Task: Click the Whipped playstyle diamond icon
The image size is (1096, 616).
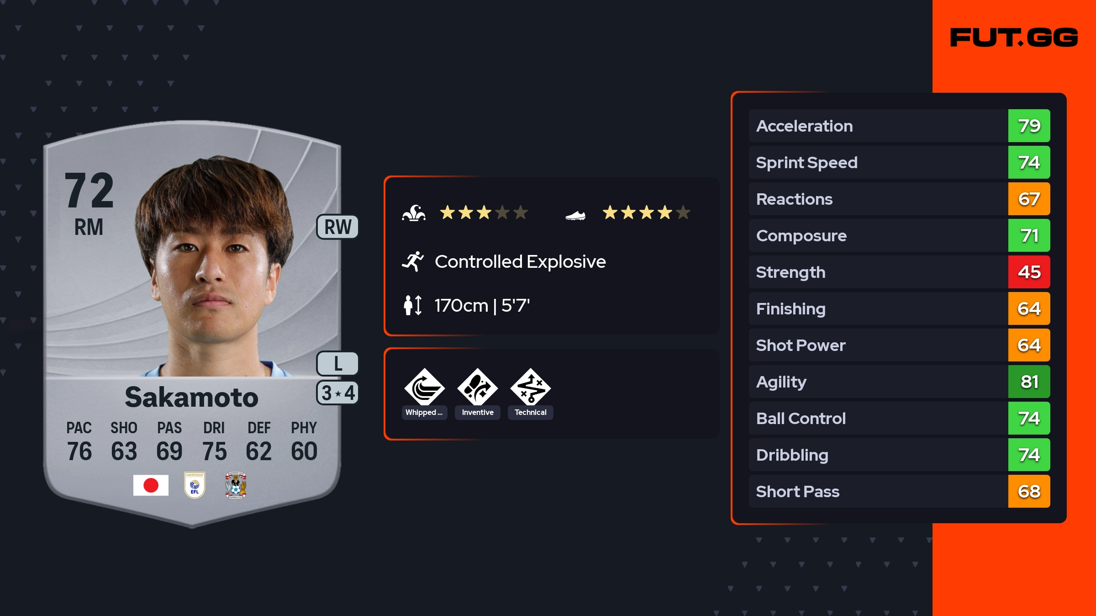Action: pos(424,388)
